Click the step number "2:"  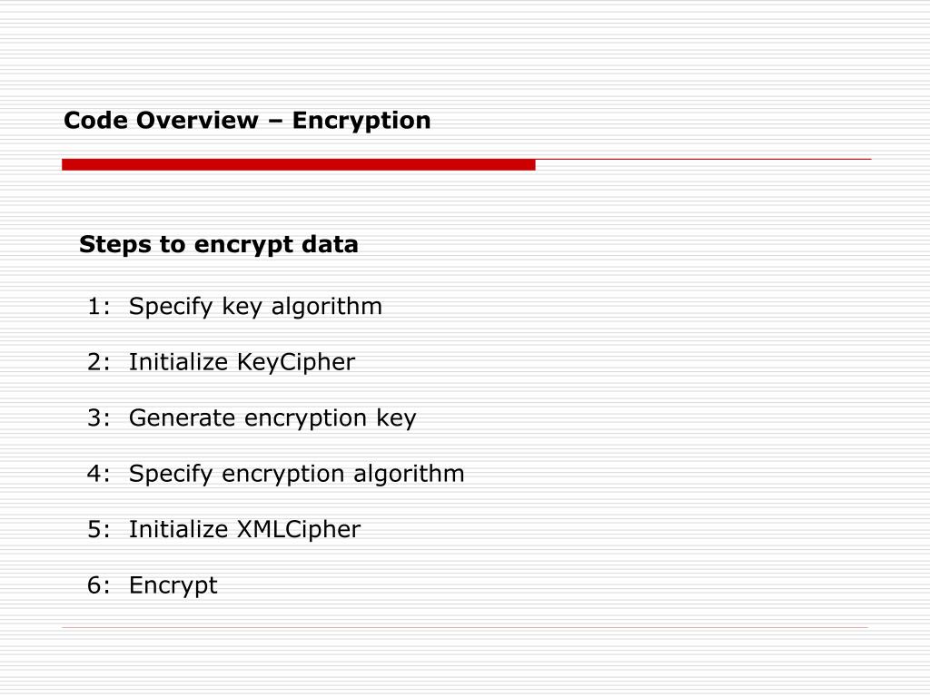coord(98,363)
